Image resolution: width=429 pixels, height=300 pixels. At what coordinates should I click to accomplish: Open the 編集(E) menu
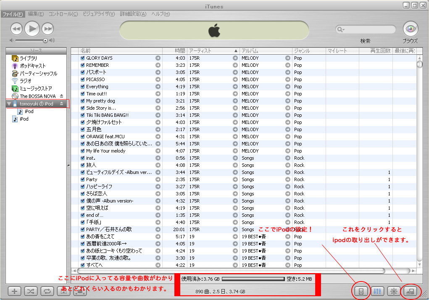pos(36,14)
